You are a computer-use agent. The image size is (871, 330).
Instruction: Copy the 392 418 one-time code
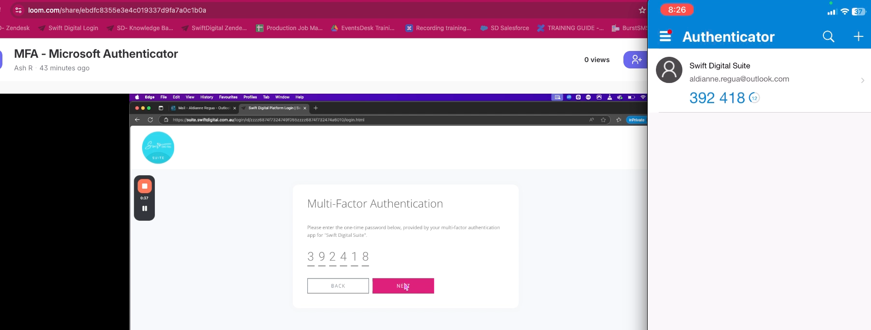coord(717,98)
